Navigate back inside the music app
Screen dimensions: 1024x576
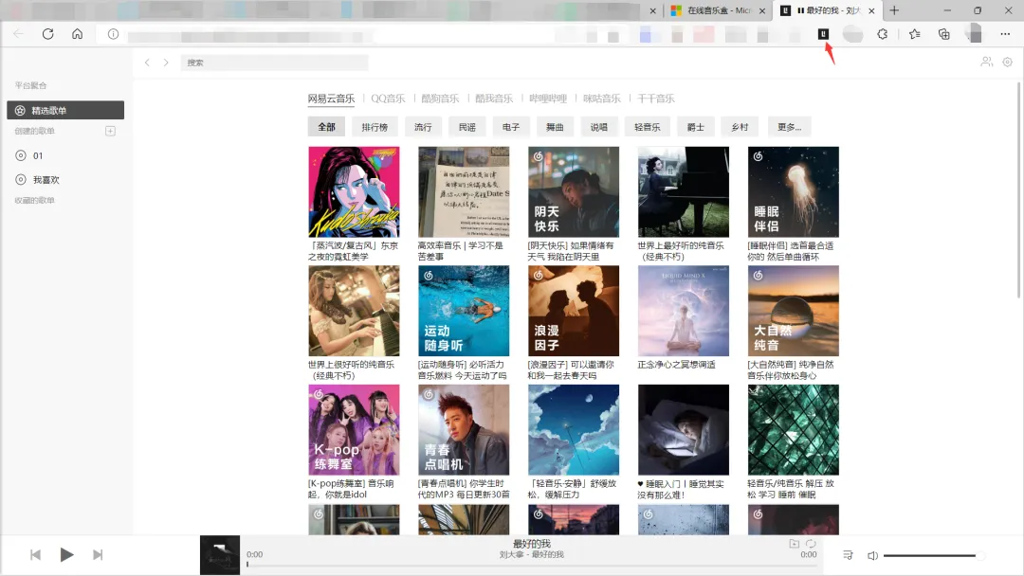pos(147,63)
